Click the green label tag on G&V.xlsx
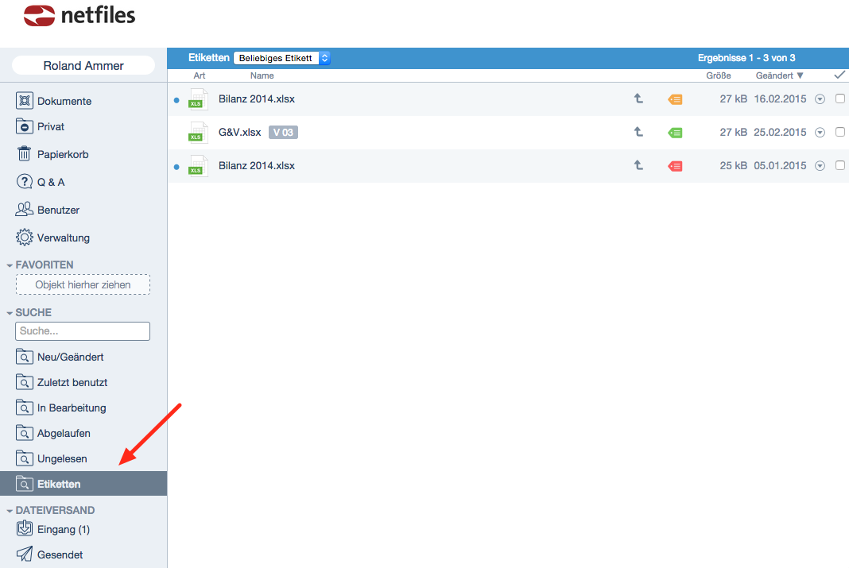 (x=675, y=133)
